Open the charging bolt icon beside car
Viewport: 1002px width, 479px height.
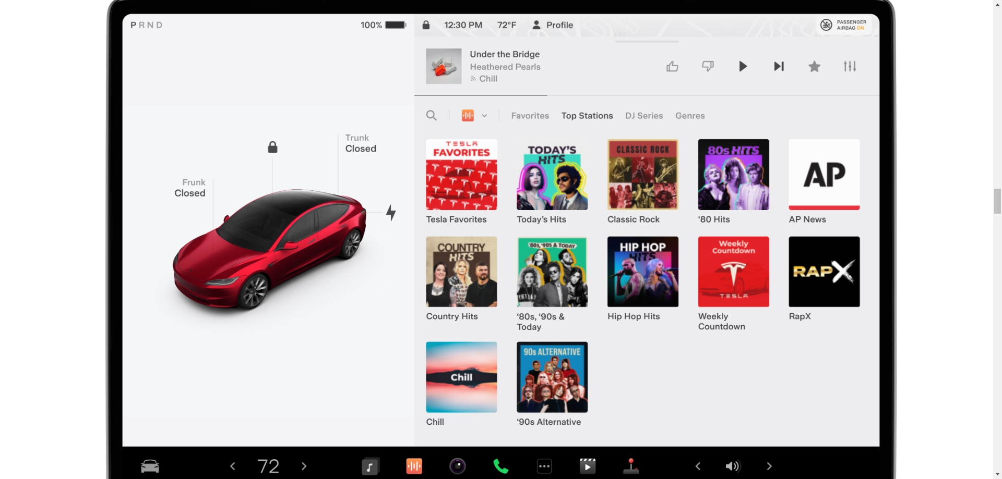pos(391,213)
